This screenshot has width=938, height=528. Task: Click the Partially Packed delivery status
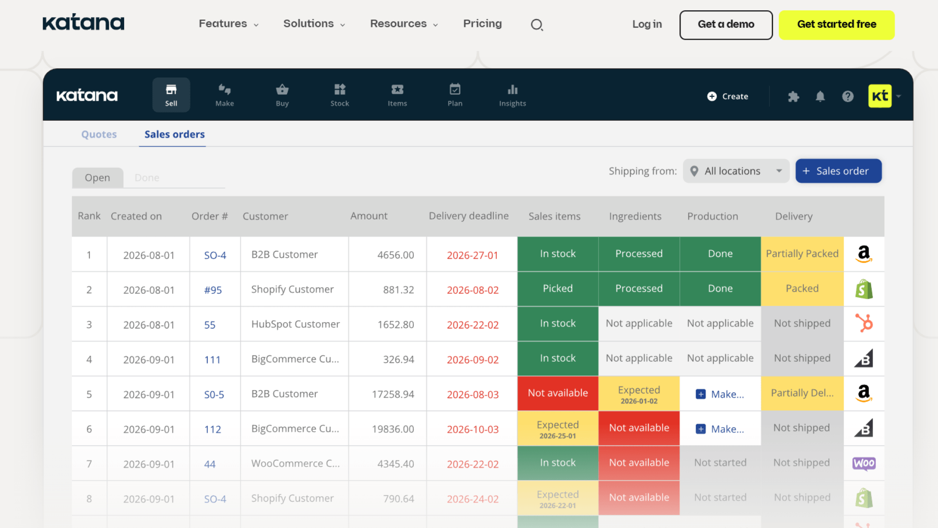[802, 254]
